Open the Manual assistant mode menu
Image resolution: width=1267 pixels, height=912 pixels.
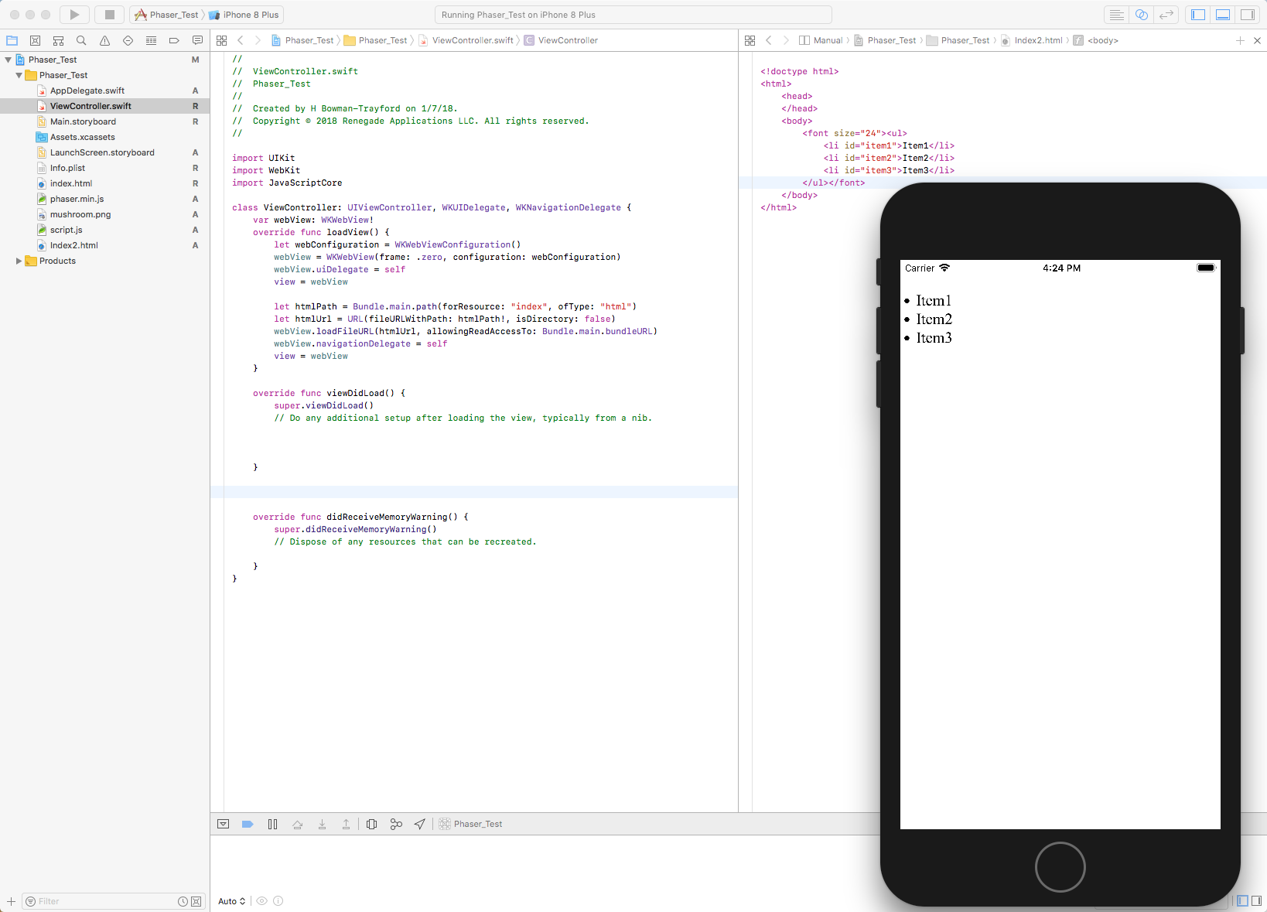821,40
